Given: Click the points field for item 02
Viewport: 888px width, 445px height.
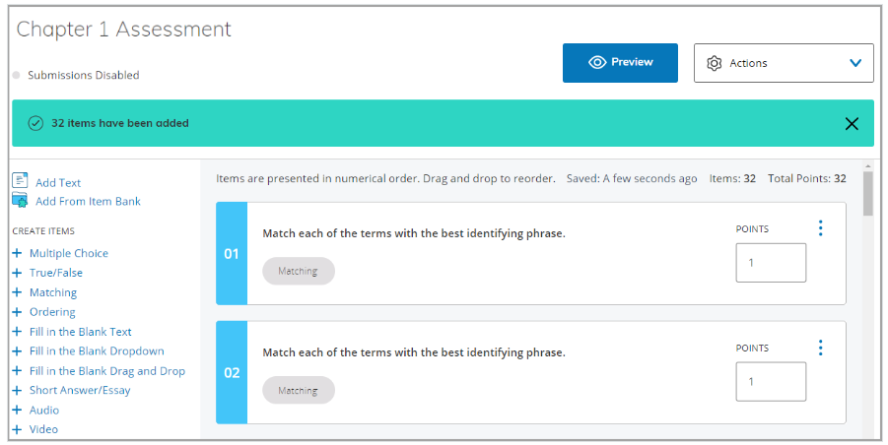Looking at the screenshot, I should point(771,382).
